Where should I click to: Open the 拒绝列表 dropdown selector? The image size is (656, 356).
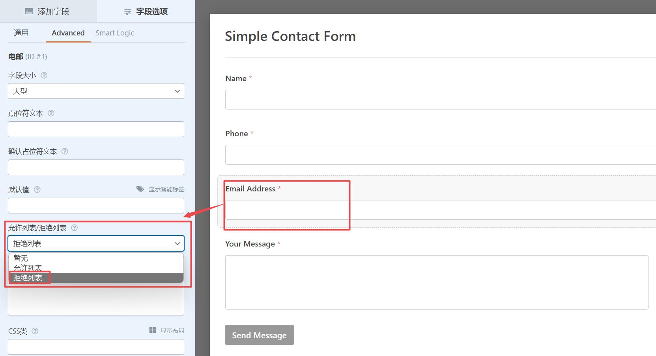click(x=96, y=243)
